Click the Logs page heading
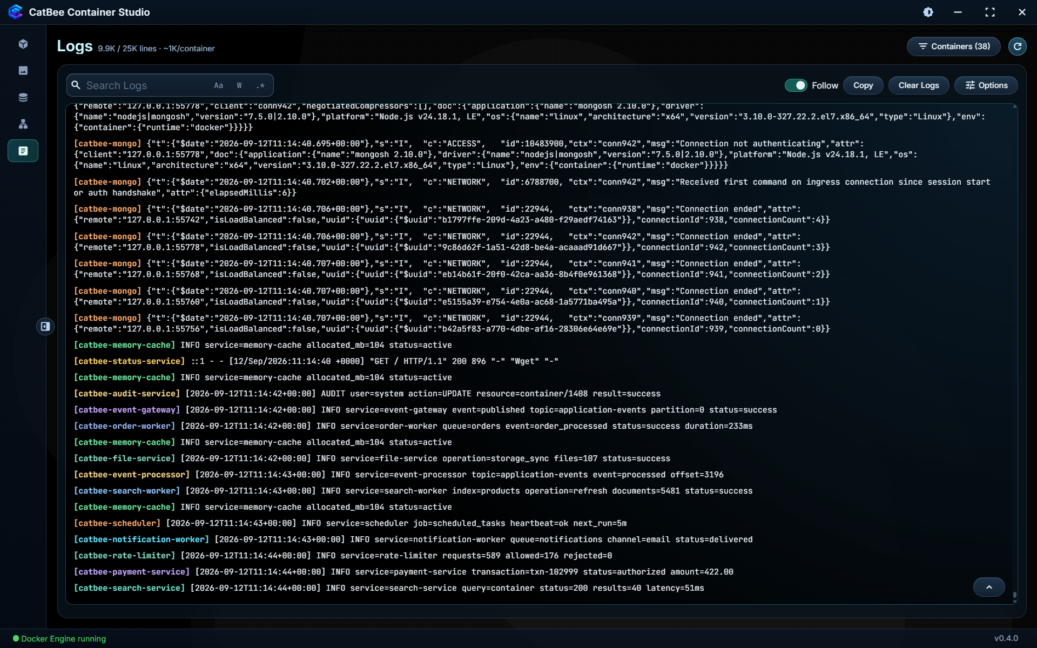Screen dimensions: 1037x648 [75, 46]
